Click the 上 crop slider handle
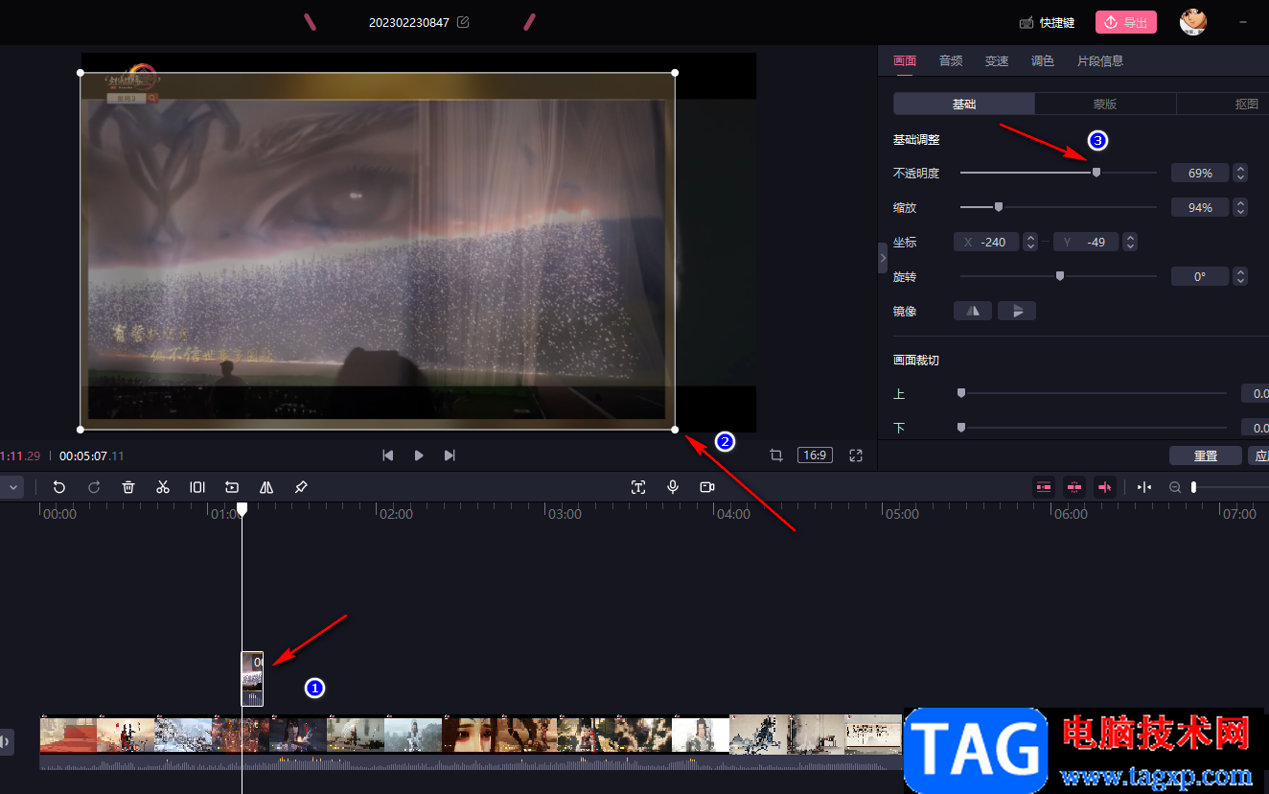1269x794 pixels. [961, 393]
